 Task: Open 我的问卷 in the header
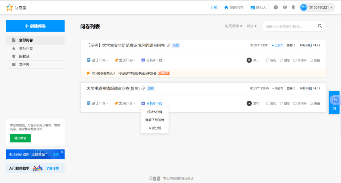coord(234,7)
